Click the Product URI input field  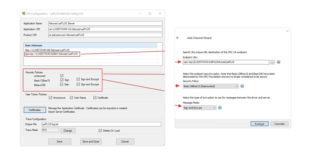coord(105,35)
